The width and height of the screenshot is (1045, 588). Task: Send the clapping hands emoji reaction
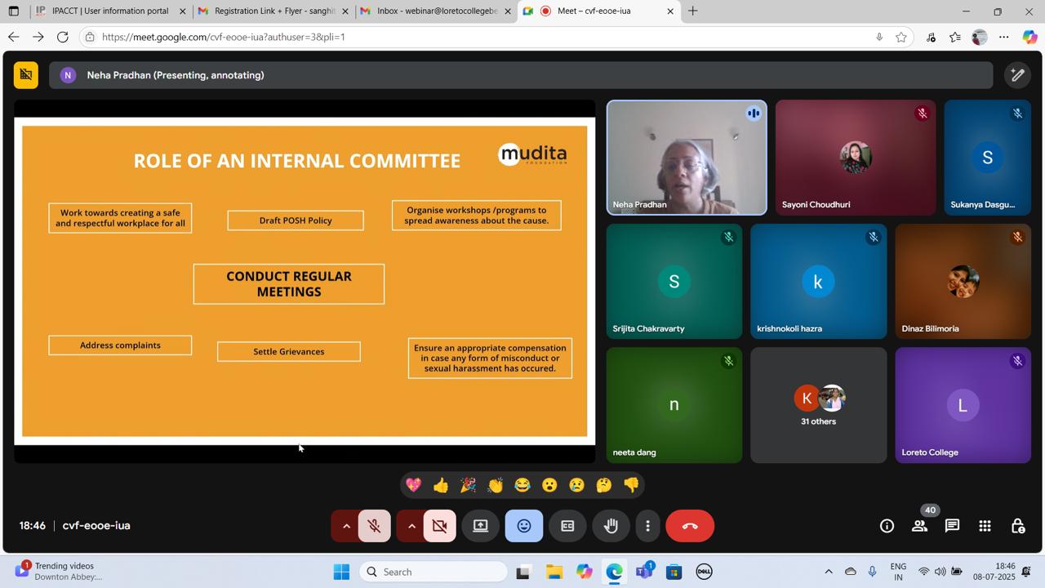click(x=496, y=485)
